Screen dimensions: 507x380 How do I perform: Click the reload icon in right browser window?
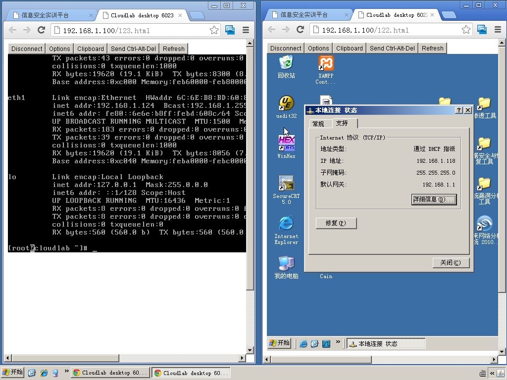point(301,30)
